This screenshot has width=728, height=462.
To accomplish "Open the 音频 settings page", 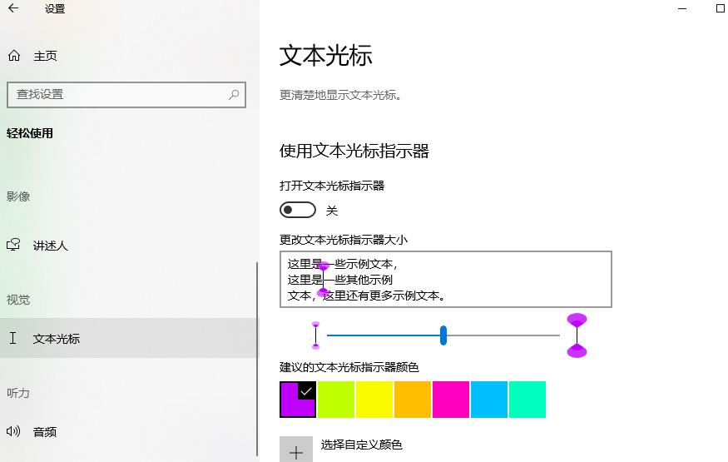I will pyautogui.click(x=45, y=432).
